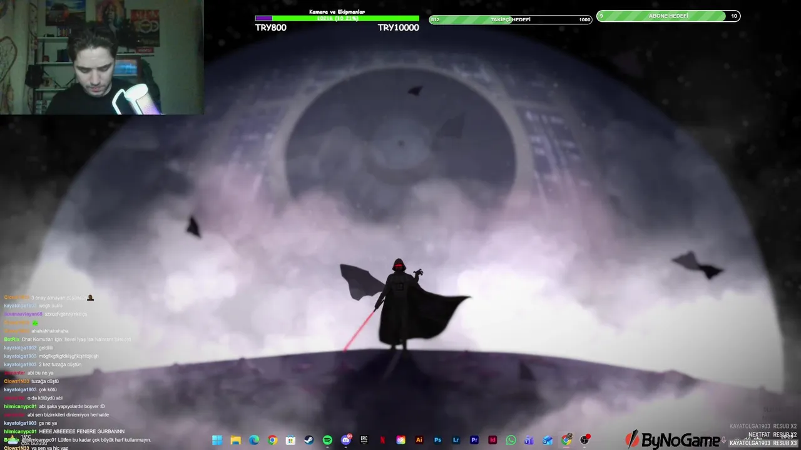Open the Windows Start menu
Image resolution: width=801 pixels, height=450 pixels.
tap(217, 440)
